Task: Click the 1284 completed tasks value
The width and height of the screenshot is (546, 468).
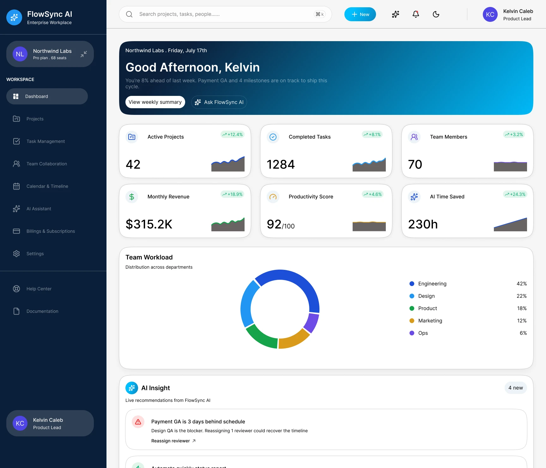Action: click(281, 165)
